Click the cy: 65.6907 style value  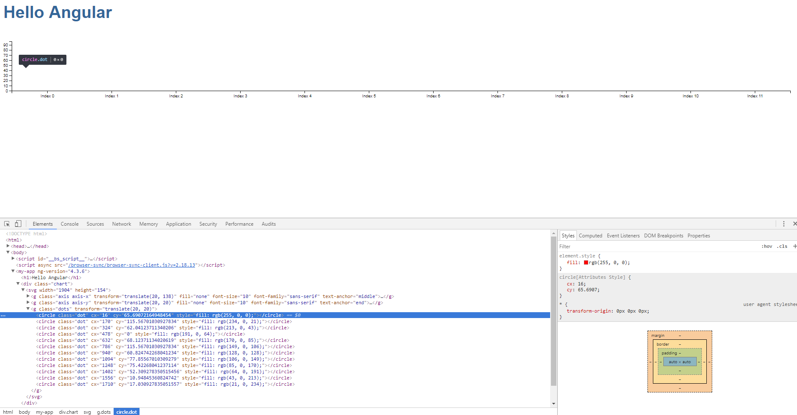coord(588,290)
